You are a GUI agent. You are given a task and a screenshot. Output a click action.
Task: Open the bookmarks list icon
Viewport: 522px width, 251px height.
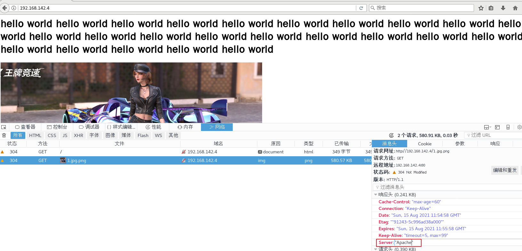point(491,8)
